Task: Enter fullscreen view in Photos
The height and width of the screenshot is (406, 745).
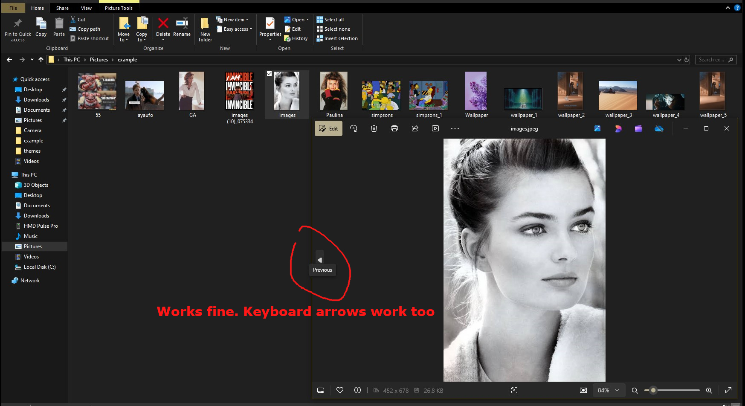Action: point(728,390)
